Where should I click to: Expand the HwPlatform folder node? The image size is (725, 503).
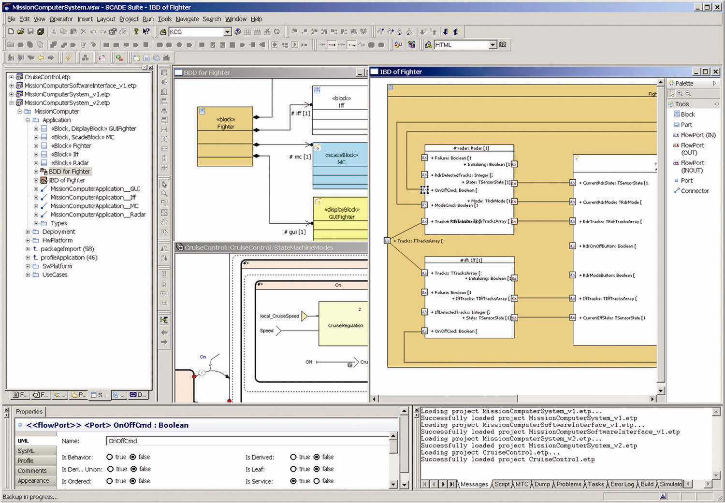tap(28, 241)
